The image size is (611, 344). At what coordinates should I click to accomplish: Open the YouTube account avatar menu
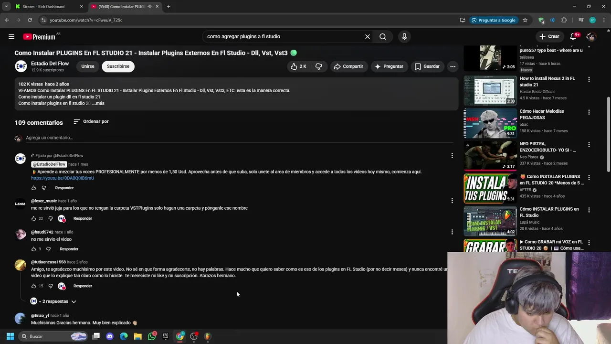pos(591,36)
